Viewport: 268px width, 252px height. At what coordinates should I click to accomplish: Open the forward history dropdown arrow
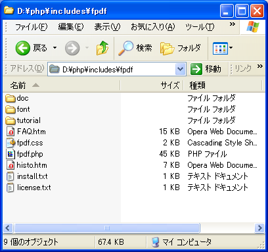pos(87,47)
